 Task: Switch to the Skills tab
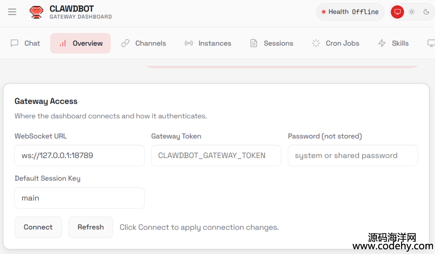(x=393, y=43)
